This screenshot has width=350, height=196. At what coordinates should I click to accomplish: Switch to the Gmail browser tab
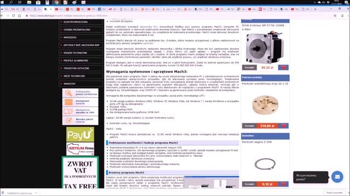(x=15, y=9)
